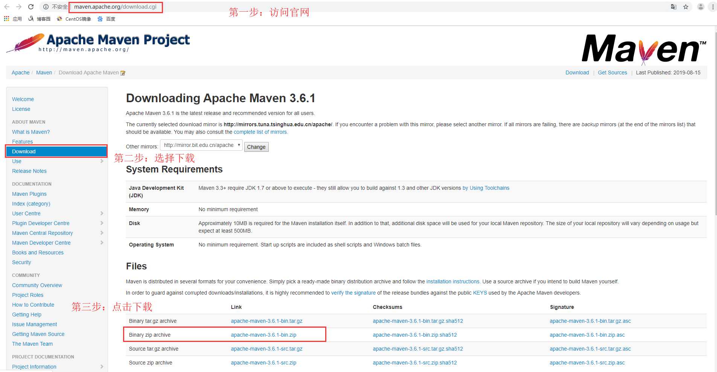Viewport: 717px width, 372px height.
Task: Open the by Using Toolchains link
Action: [x=486, y=188]
